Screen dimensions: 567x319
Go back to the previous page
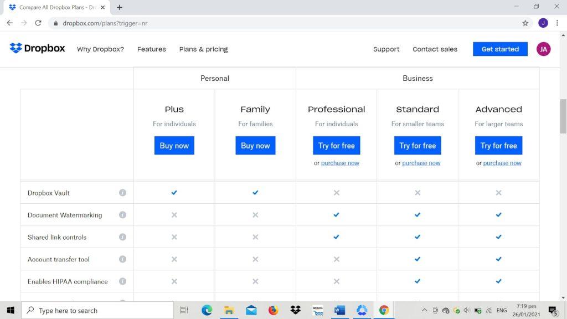pyautogui.click(x=10, y=23)
